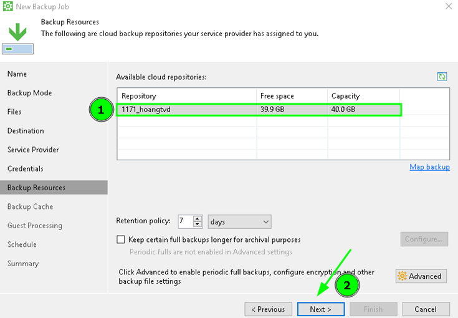
Task: Click the Next button
Action: pos(320,309)
